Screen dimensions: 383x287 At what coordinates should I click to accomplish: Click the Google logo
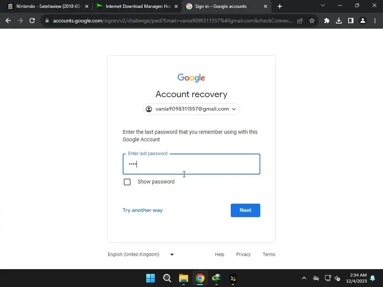click(x=191, y=78)
